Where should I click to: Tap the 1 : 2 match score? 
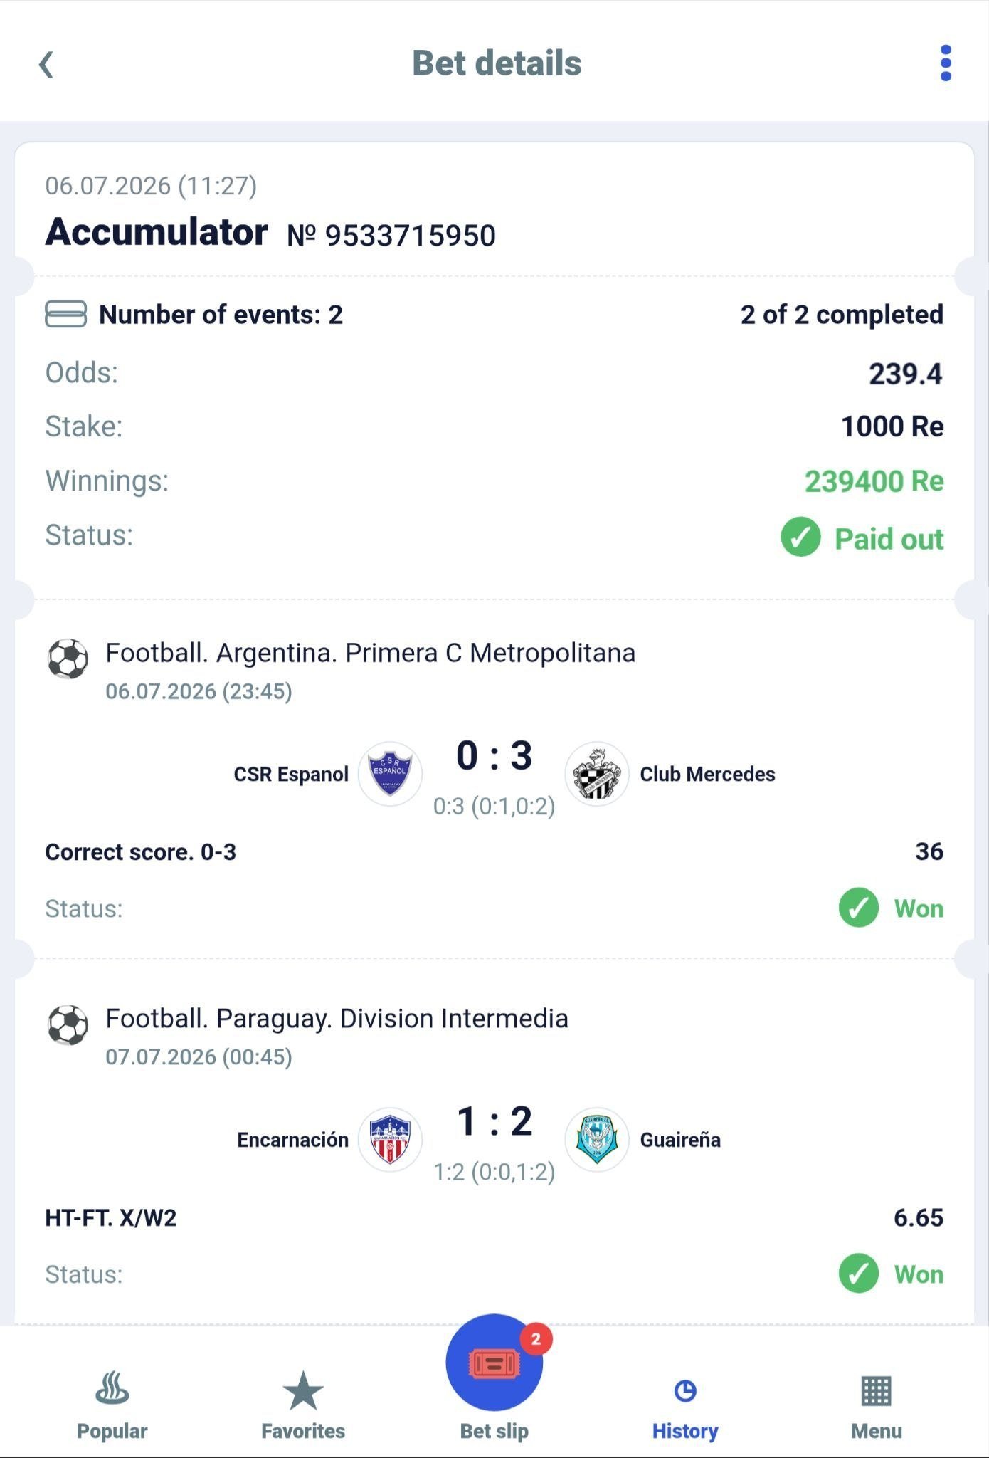(x=494, y=1121)
